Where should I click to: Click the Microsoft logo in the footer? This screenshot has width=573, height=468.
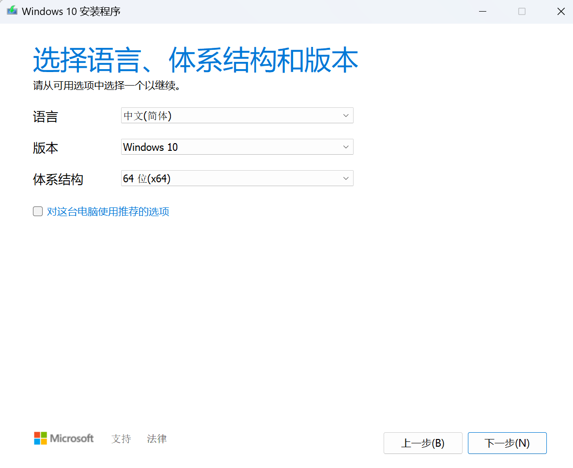(x=63, y=438)
